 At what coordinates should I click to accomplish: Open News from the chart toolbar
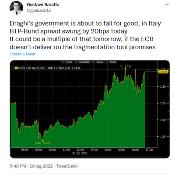pos(98,62)
